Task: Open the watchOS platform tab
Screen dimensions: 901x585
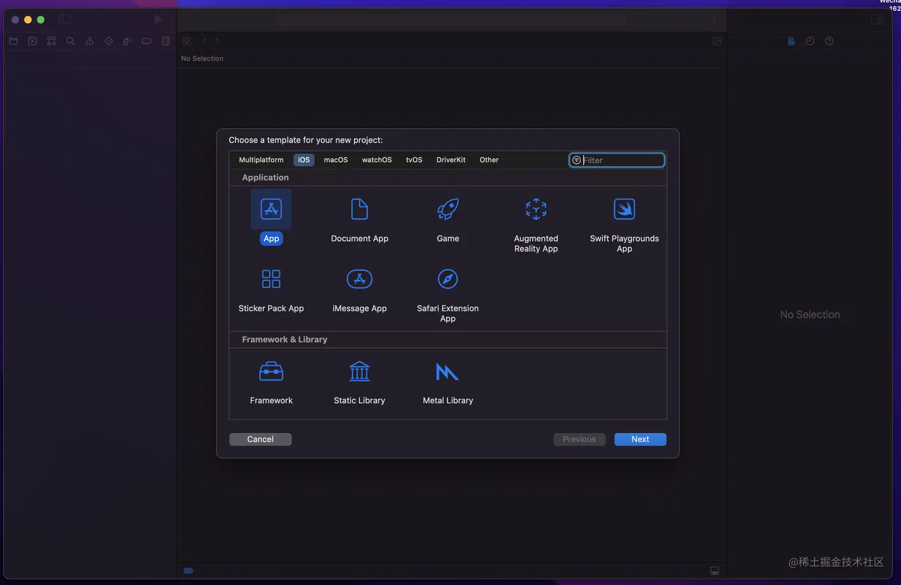Action: point(377,160)
